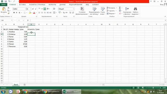The image size is (167, 94).
Task: Increase font size with the large A icon
Action: 33,9
